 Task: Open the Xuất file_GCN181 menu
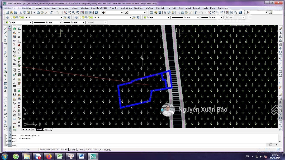pos(99,8)
